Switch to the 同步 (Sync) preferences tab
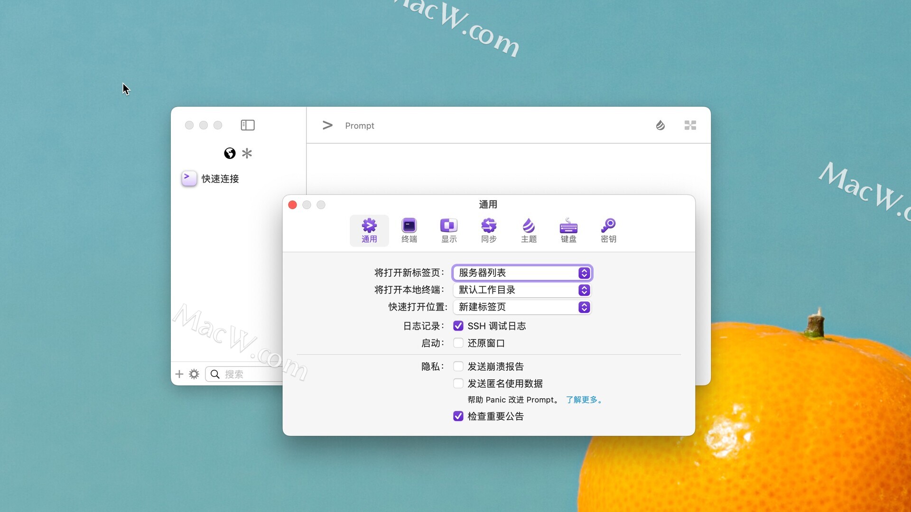This screenshot has width=911, height=512. 489,230
